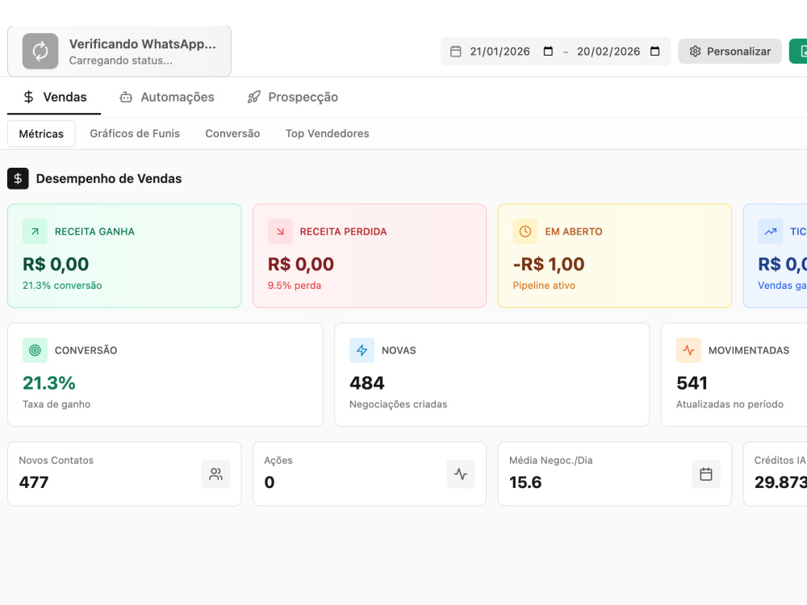The height and width of the screenshot is (605, 807).
Task: Click the WhatsApp status refresh icon
Action: [x=40, y=51]
